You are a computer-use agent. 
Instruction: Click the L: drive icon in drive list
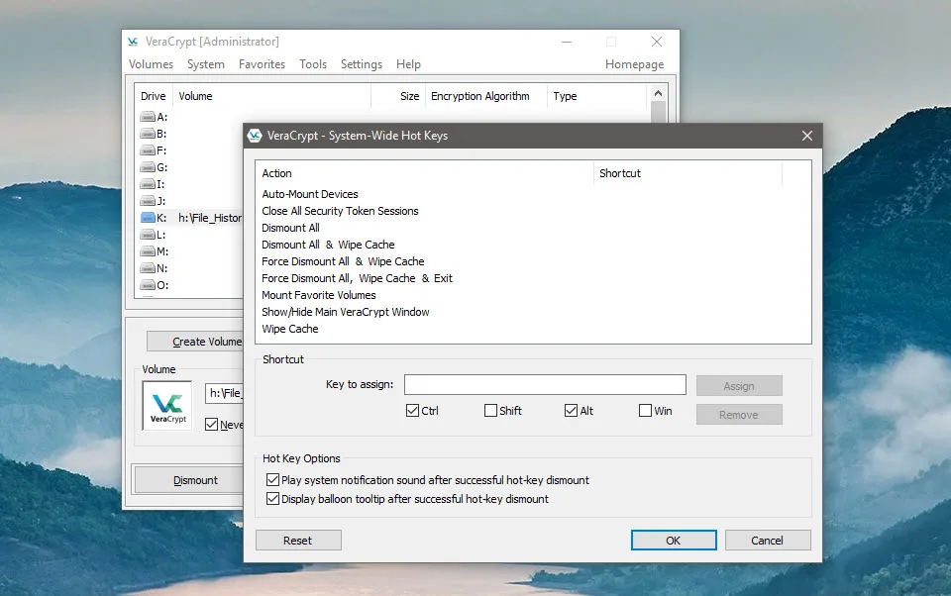(x=148, y=235)
